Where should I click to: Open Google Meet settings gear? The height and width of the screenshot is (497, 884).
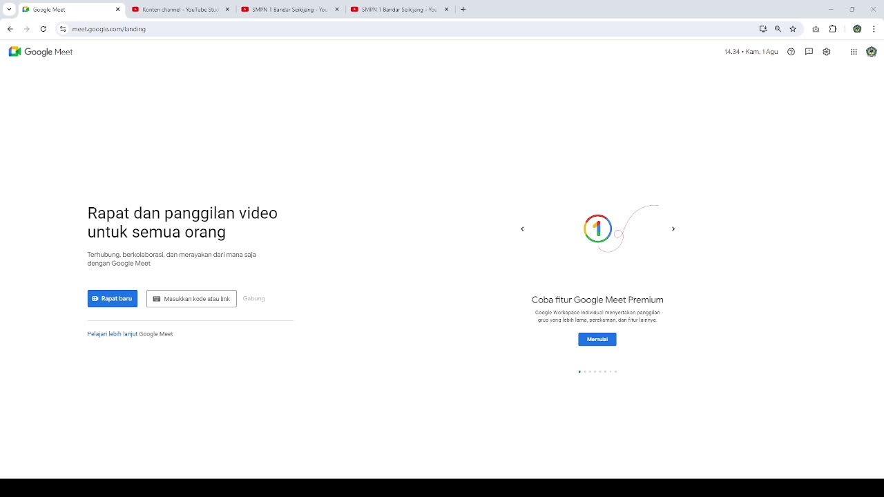(x=827, y=52)
